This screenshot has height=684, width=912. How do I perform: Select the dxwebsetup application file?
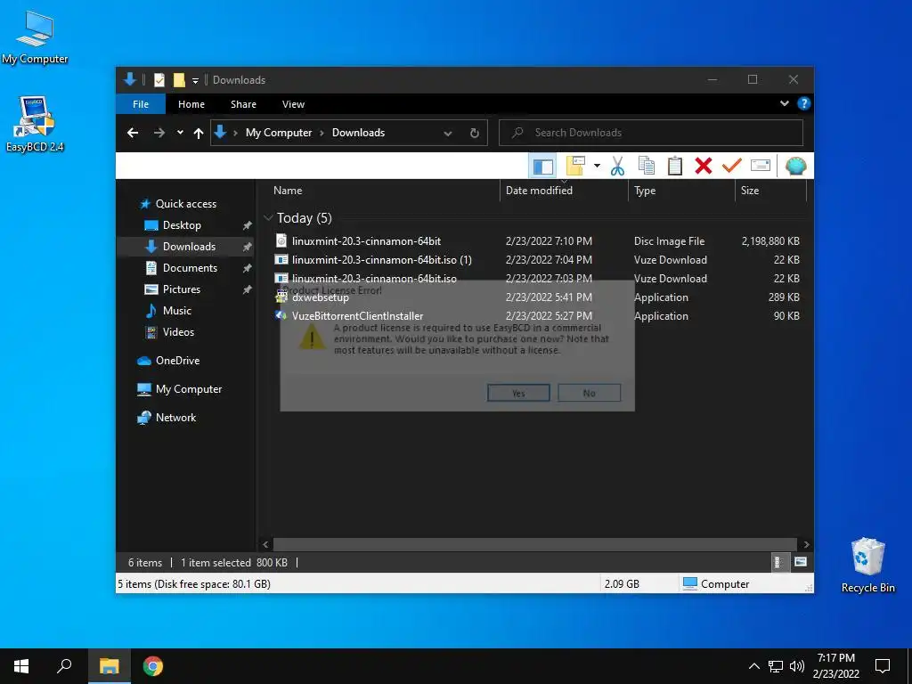tap(321, 297)
